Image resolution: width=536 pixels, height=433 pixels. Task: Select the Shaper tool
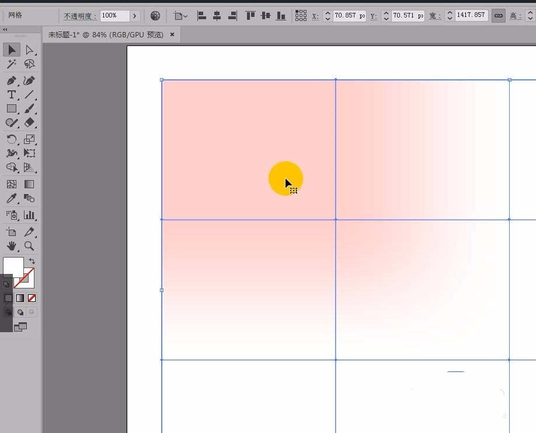[12, 122]
